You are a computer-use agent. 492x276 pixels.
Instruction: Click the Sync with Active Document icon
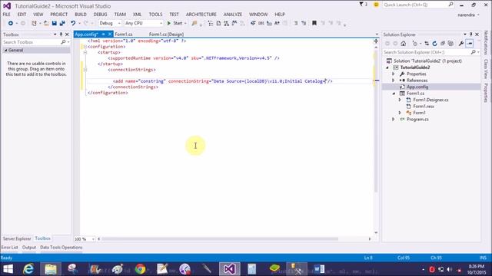[x=427, y=44]
